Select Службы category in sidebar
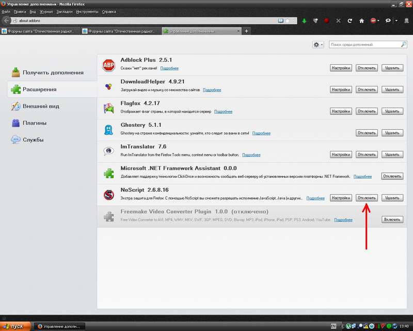Screen dimensions: 413x331 53,140
